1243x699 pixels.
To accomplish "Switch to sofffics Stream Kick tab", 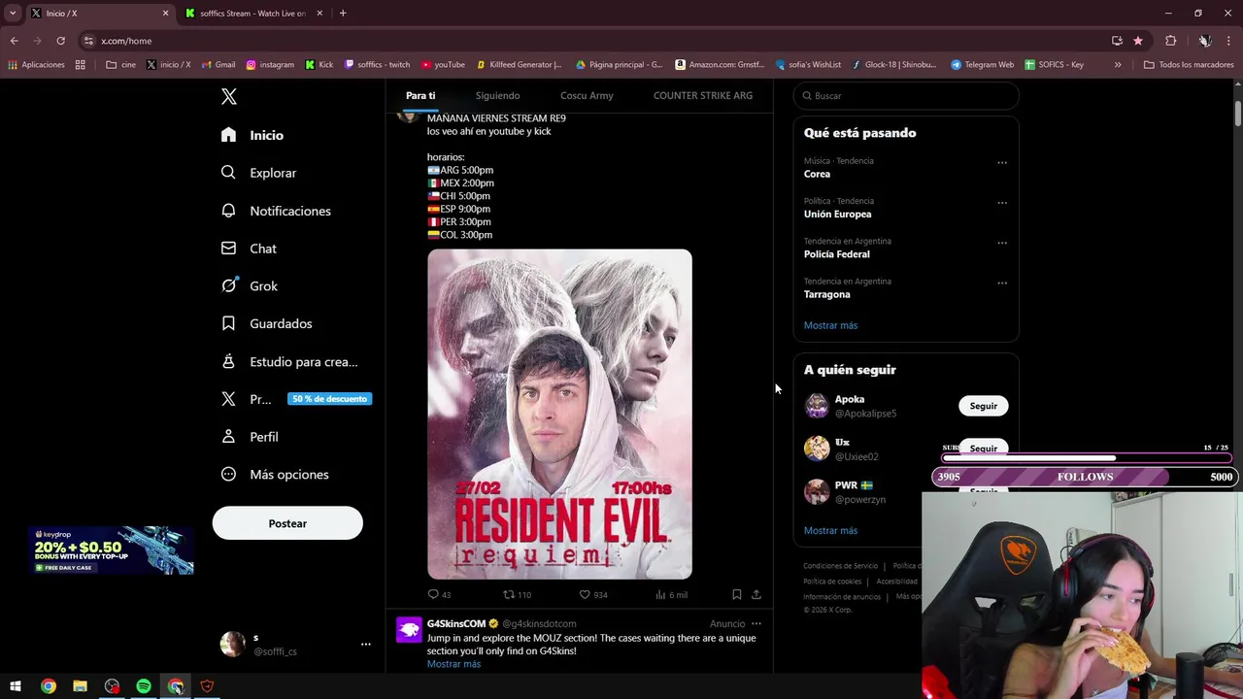I will pos(252,14).
